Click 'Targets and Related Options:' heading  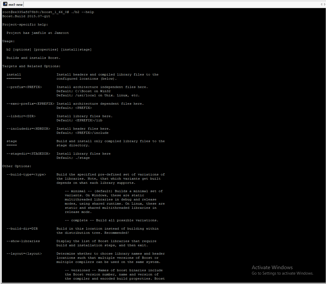(32, 66)
